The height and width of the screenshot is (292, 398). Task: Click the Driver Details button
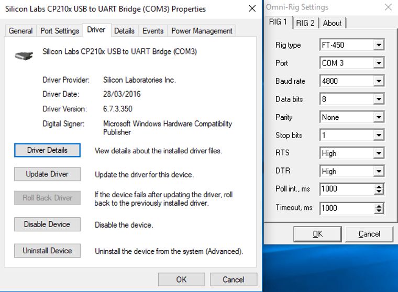(47, 150)
